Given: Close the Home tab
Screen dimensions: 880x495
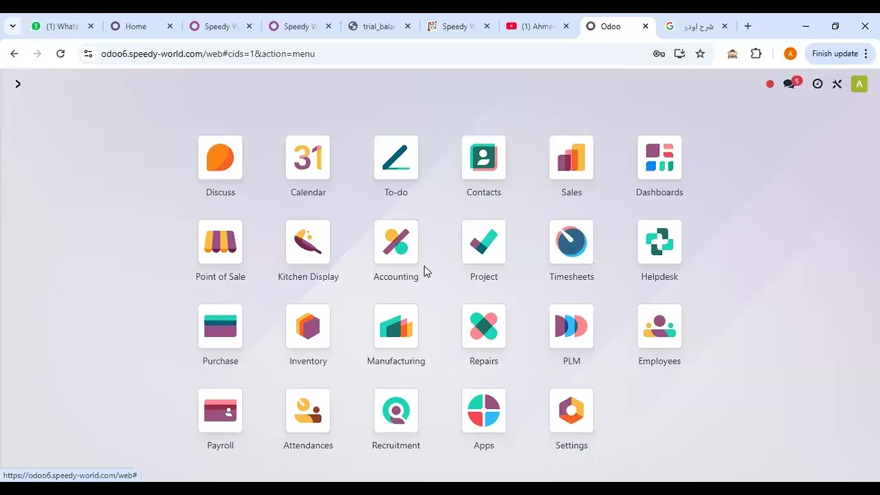Looking at the screenshot, I should tap(170, 26).
